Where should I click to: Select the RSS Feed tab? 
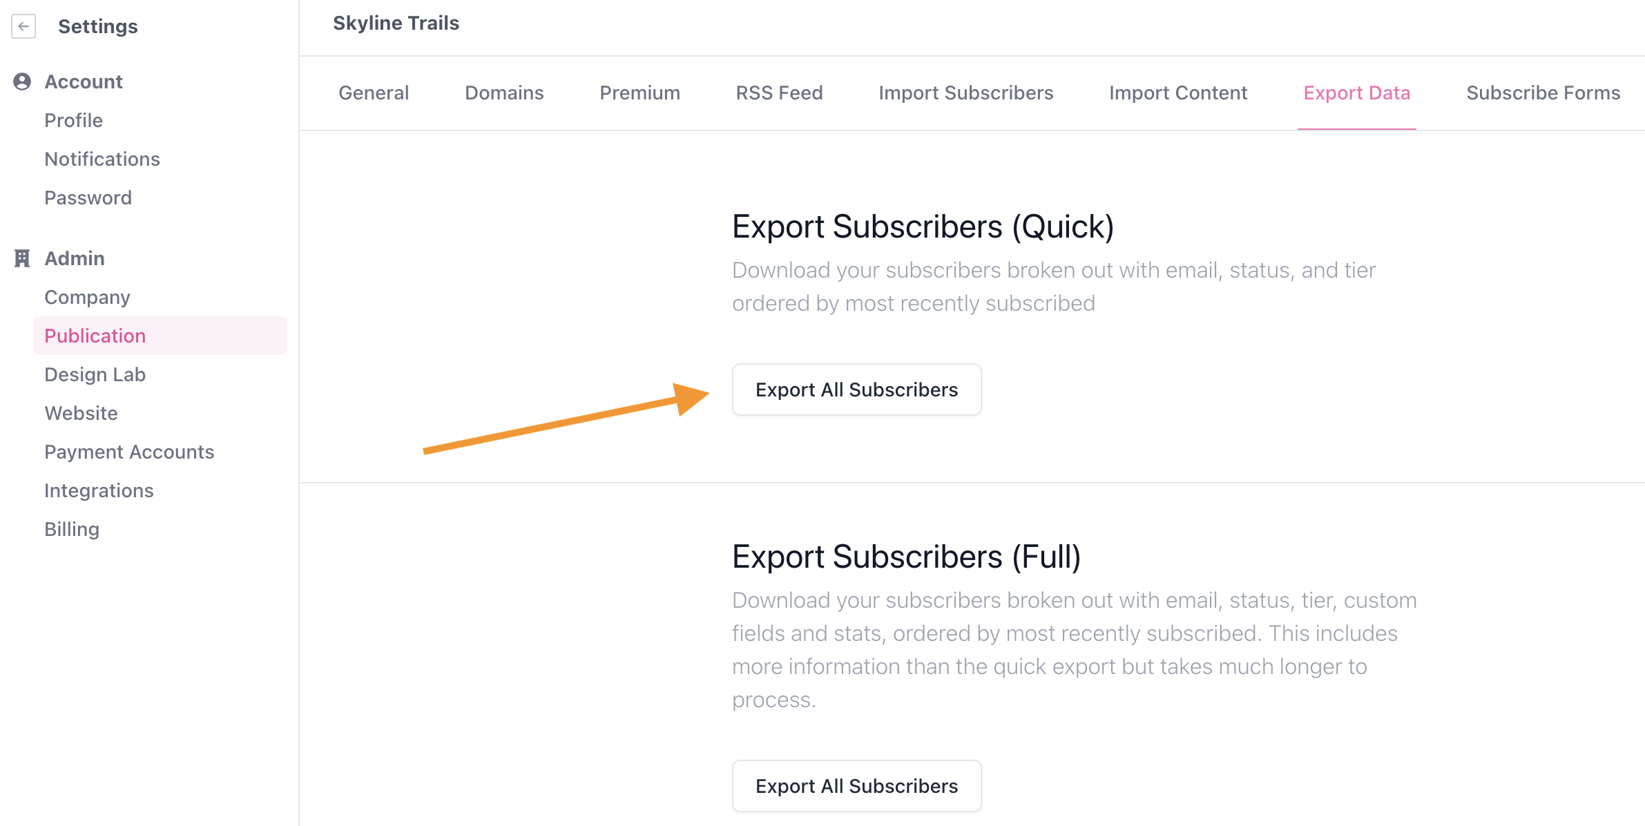click(x=779, y=93)
